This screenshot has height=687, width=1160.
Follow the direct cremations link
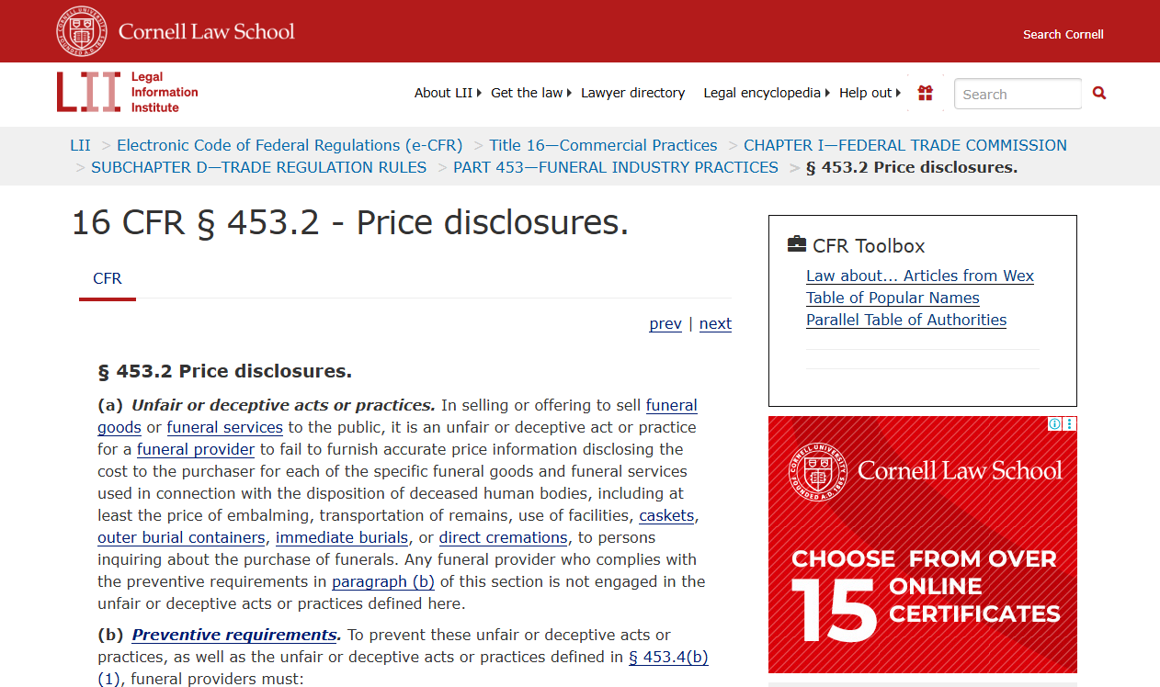coord(504,537)
